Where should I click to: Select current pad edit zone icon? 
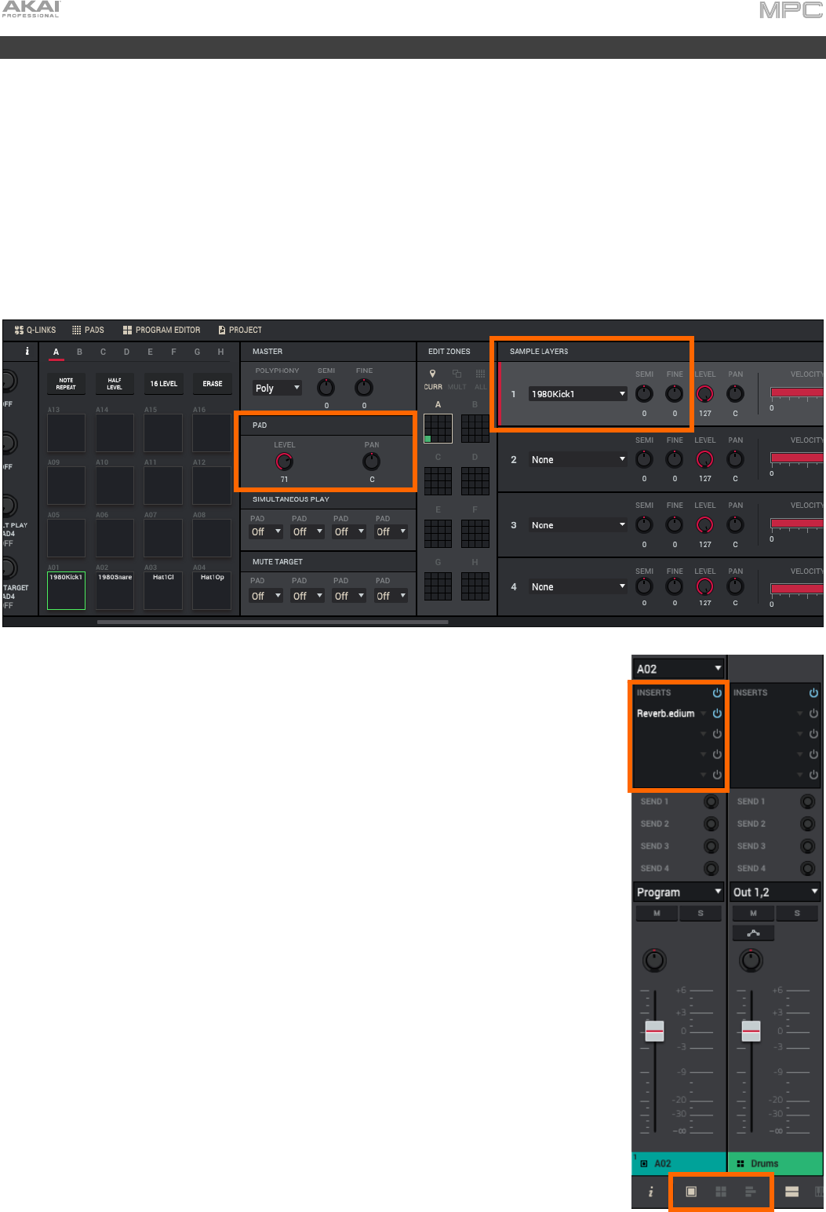pyautogui.click(x=433, y=374)
